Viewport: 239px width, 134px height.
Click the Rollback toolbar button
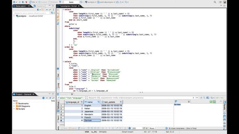[x=53, y=2]
